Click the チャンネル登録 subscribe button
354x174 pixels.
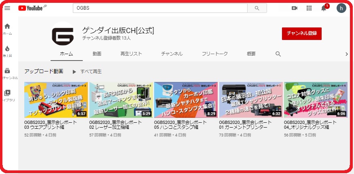[302, 34]
